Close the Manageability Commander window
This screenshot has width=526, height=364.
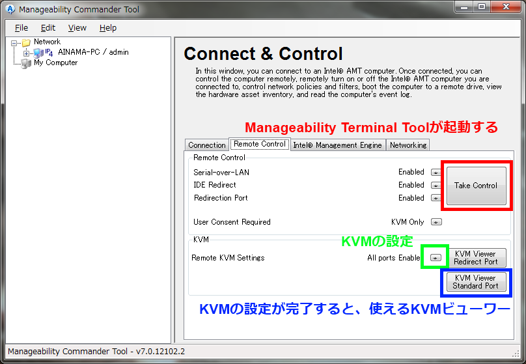(506, 7)
